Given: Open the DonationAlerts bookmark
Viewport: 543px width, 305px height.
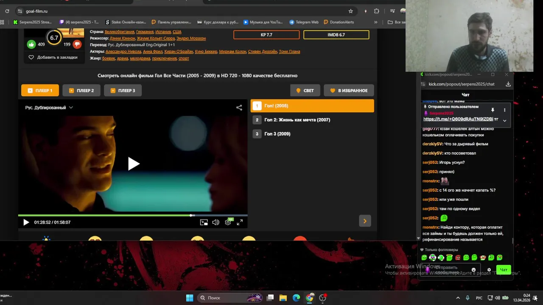Looking at the screenshot, I should 339,22.
